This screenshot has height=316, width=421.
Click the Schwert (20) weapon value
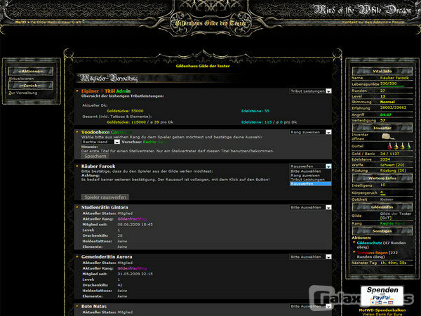(x=392, y=165)
